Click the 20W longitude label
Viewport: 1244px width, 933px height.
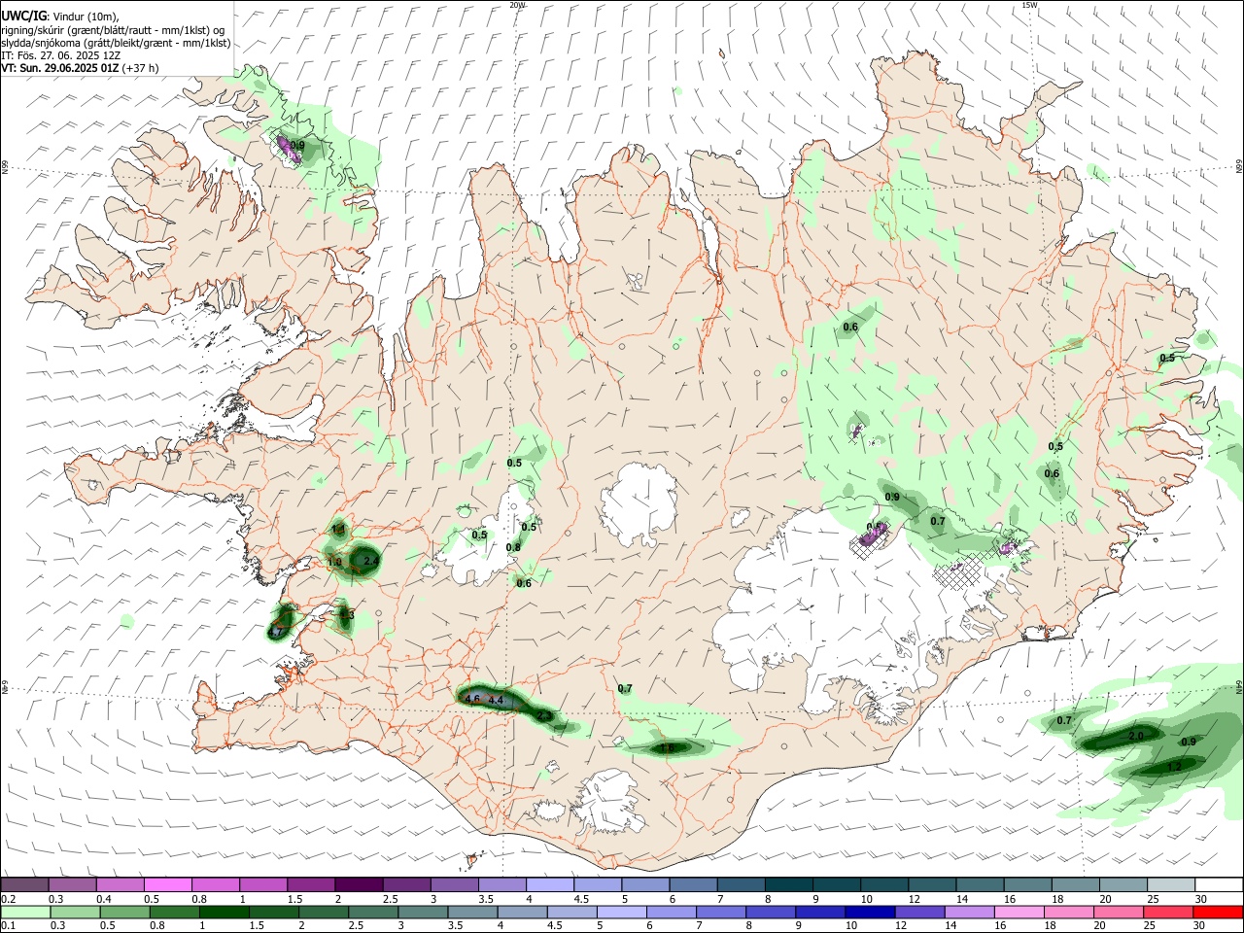(x=517, y=5)
